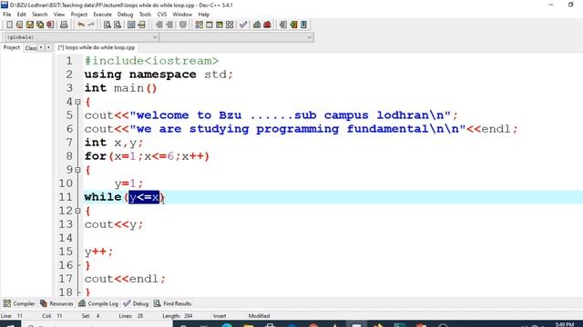This screenshot has height=327, width=583.
Task: Click the red Delete Profiling Information icon
Action: coord(267,25)
